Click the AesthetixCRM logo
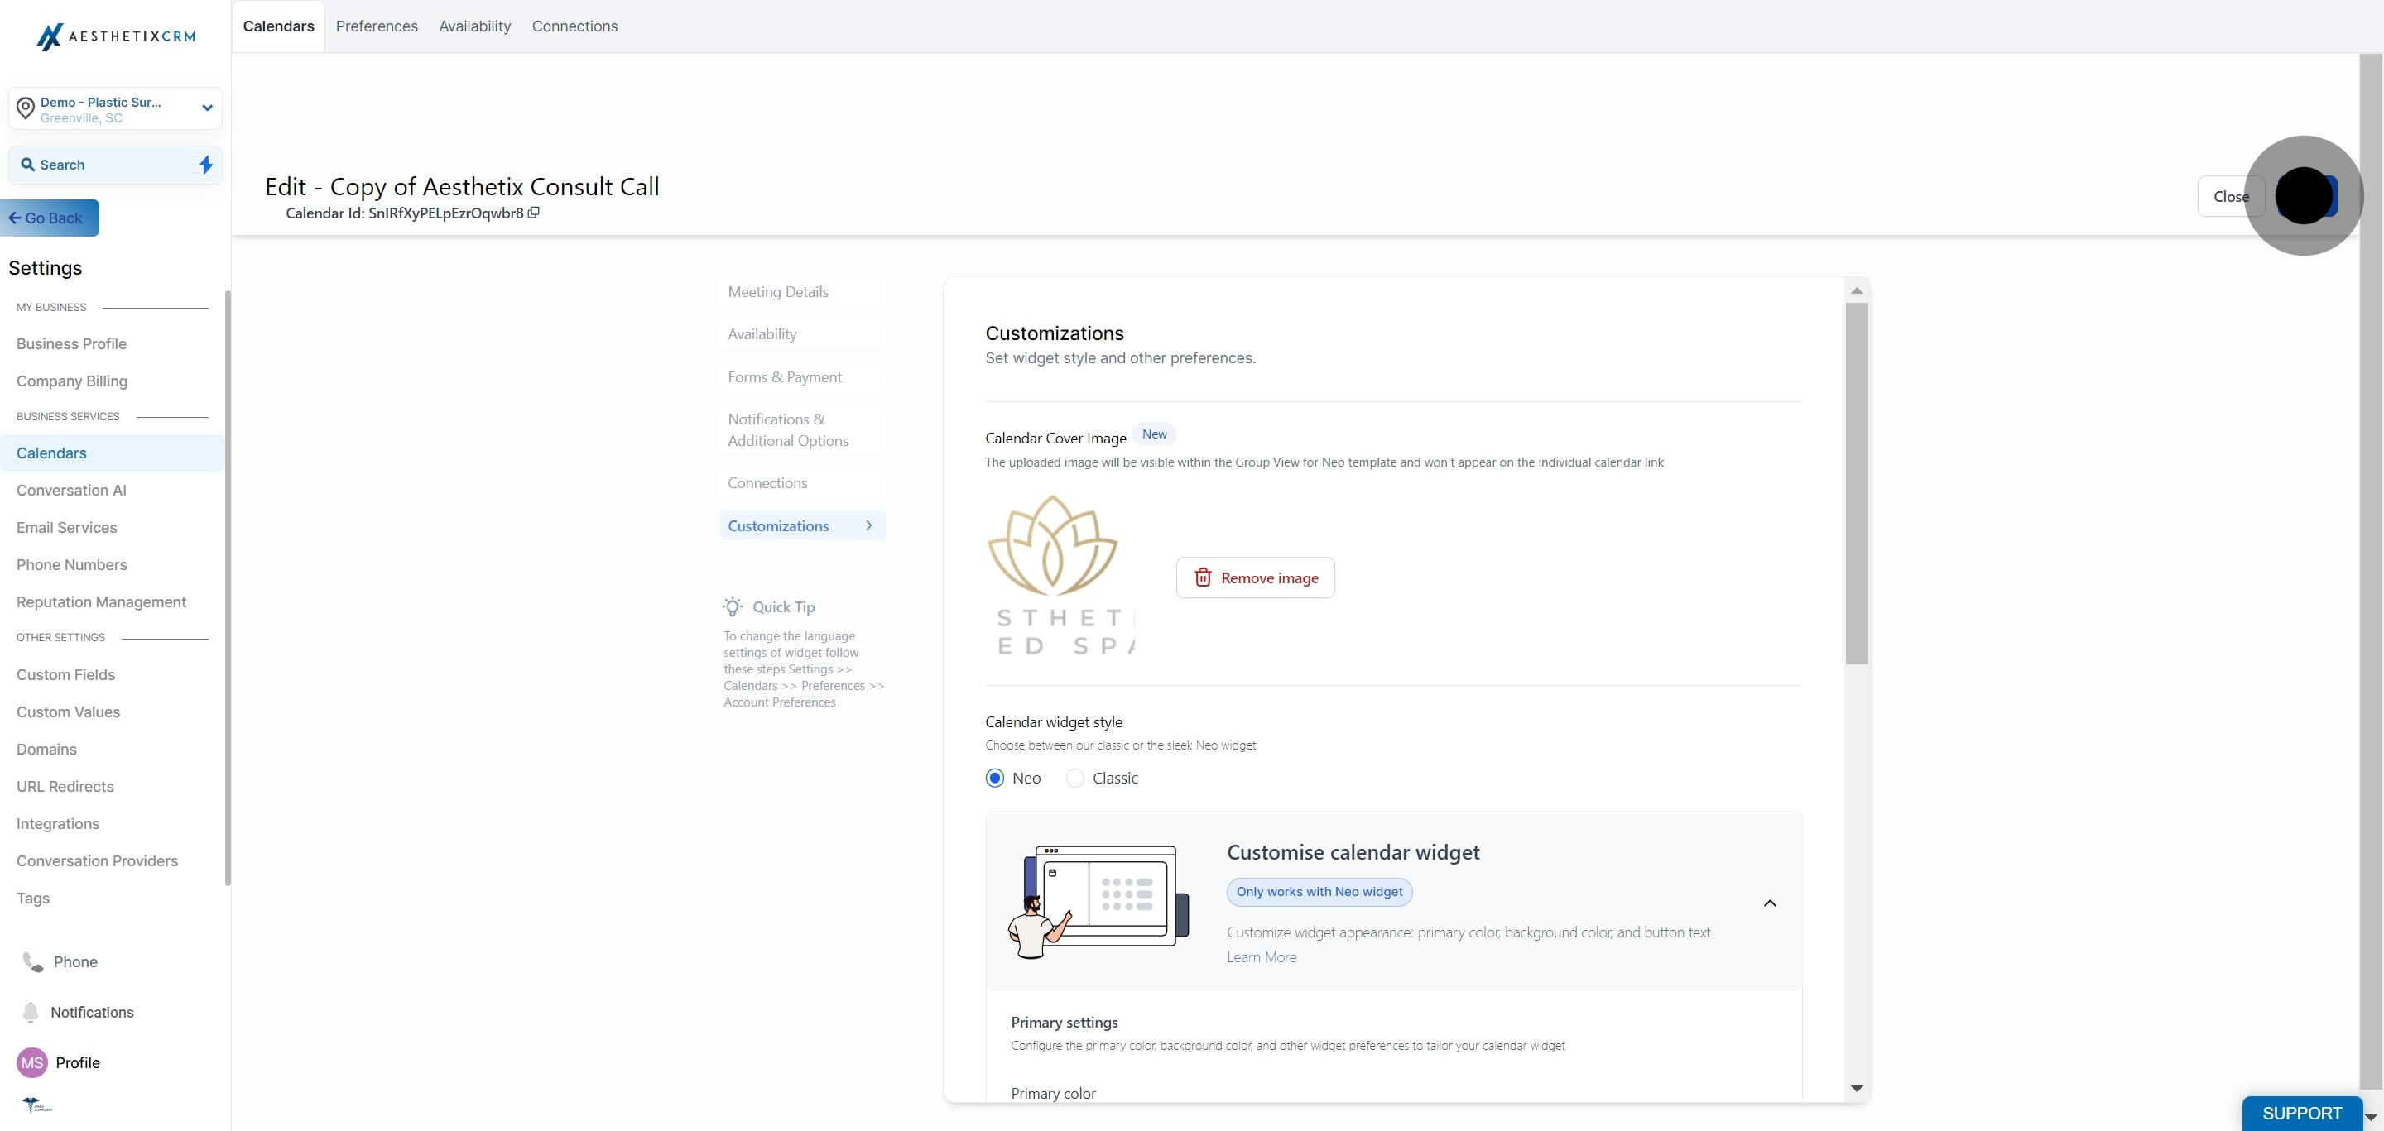 116,36
